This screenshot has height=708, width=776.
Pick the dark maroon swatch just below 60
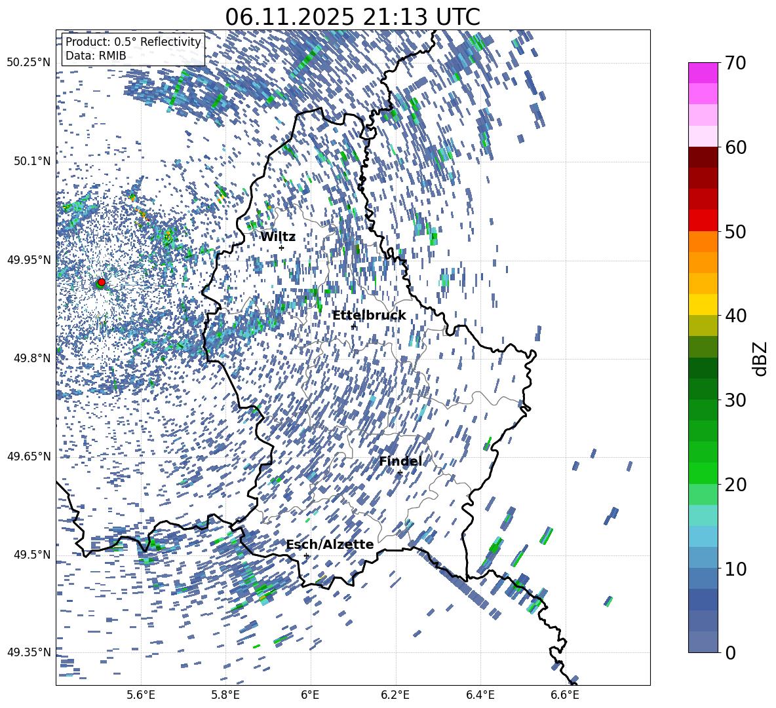point(703,157)
